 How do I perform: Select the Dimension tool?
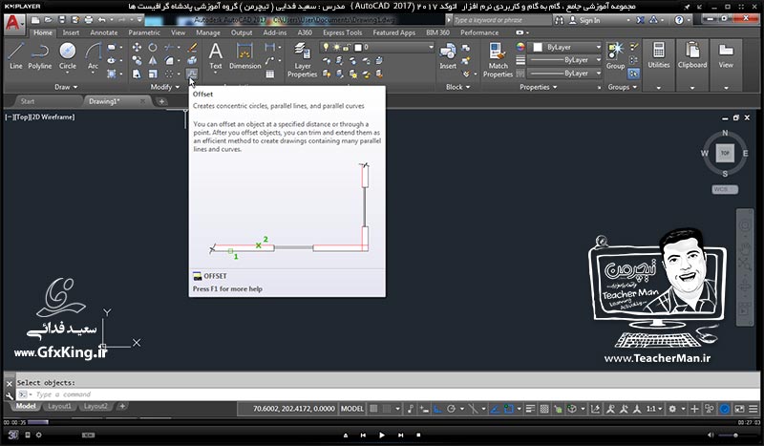[x=244, y=56]
